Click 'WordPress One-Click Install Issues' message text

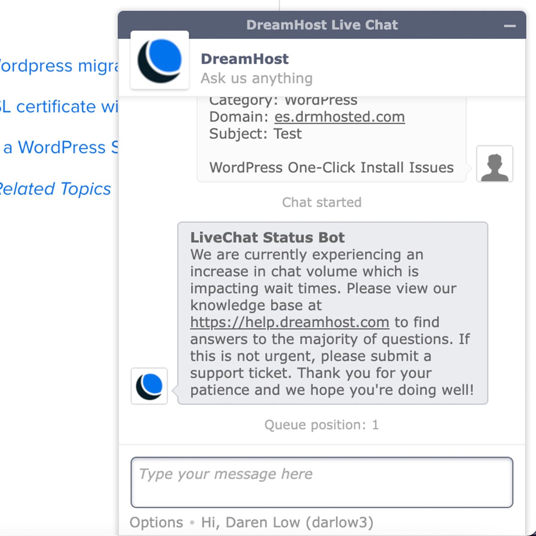[331, 167]
